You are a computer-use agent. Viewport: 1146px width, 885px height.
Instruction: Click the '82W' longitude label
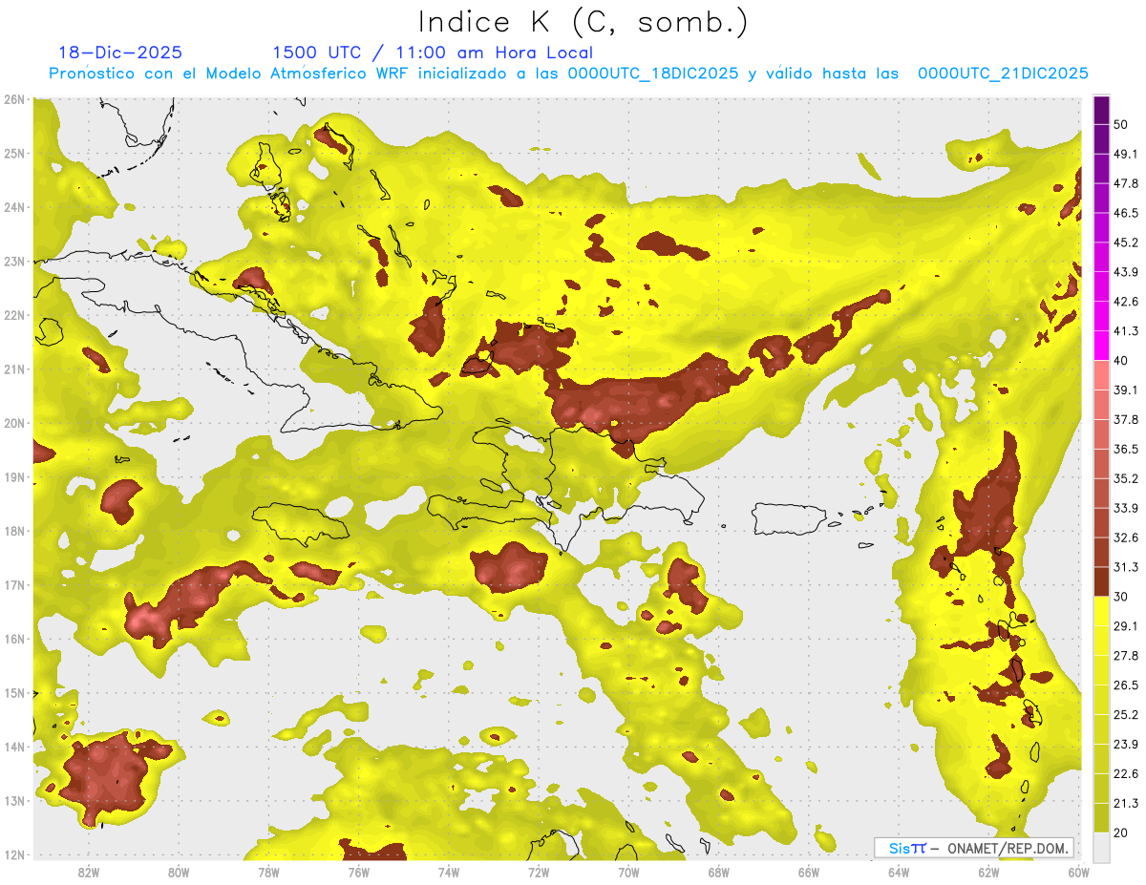coord(89,873)
